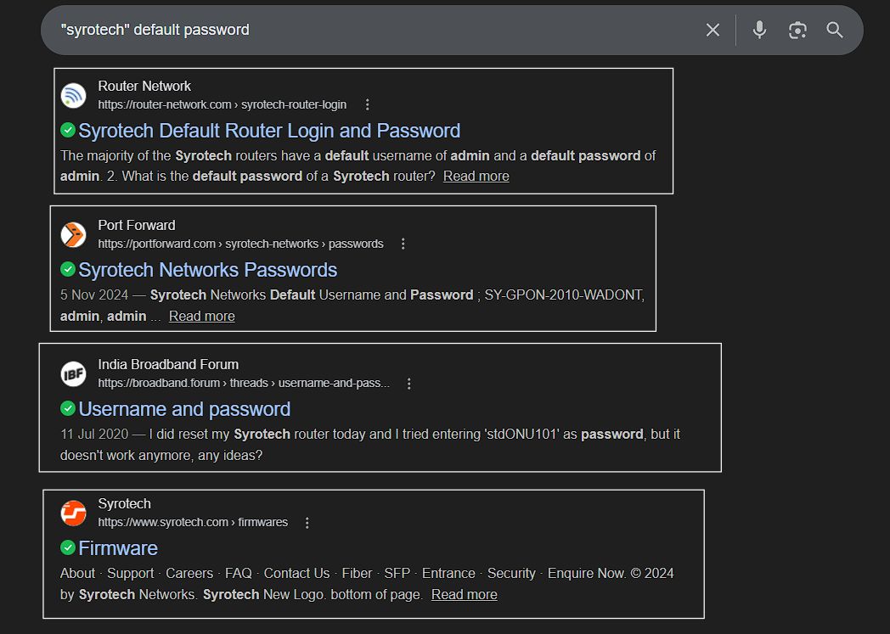Open the three-dot menu for the Port Forward result
Viewport: 890px width, 634px height.
point(403,243)
